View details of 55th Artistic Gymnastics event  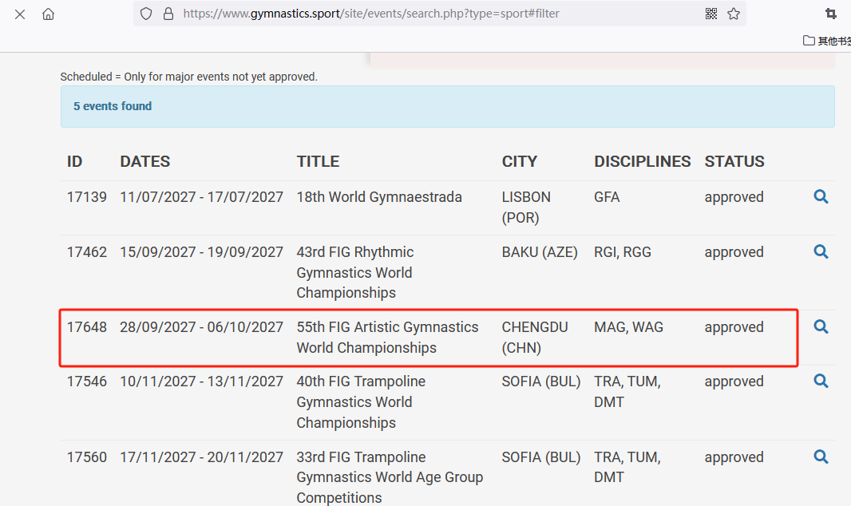tap(821, 327)
